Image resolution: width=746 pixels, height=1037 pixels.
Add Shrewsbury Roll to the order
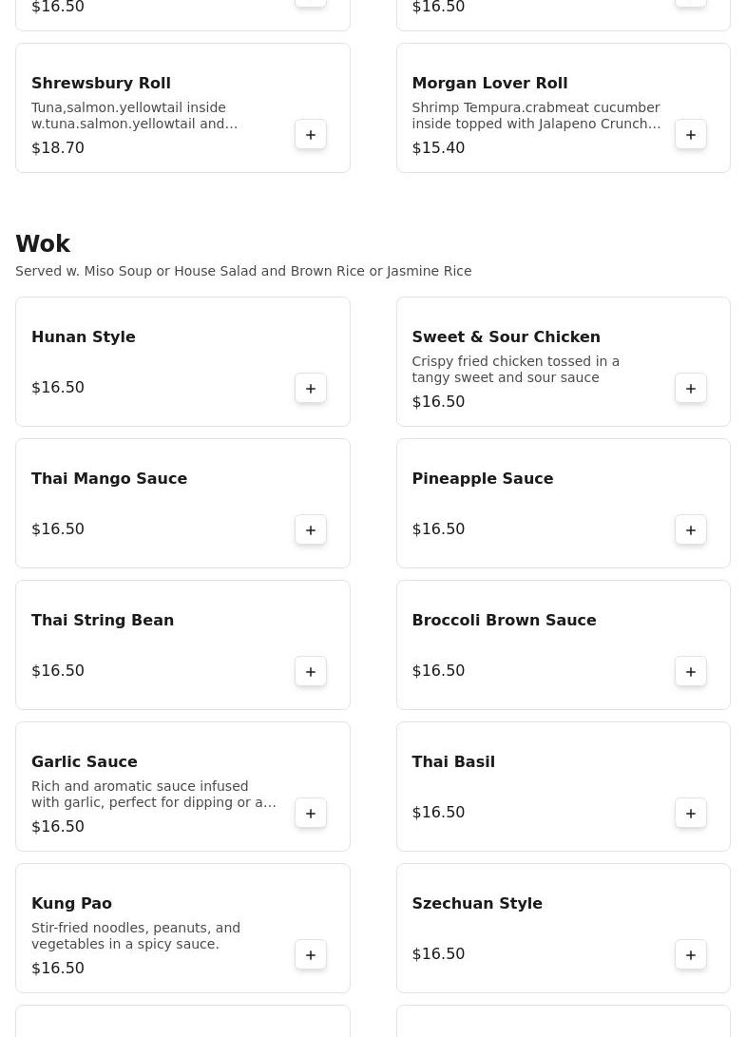click(311, 135)
